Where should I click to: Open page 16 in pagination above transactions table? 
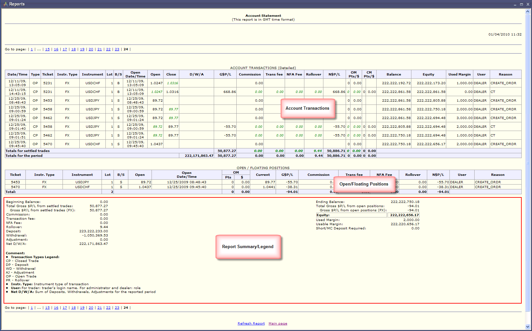coord(56,49)
